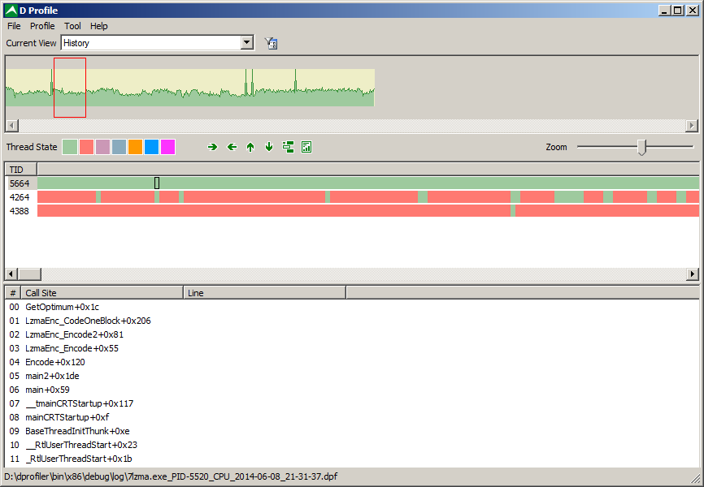Click timeline scrollbar left arrow
The height and width of the screenshot is (487, 704).
12,274
